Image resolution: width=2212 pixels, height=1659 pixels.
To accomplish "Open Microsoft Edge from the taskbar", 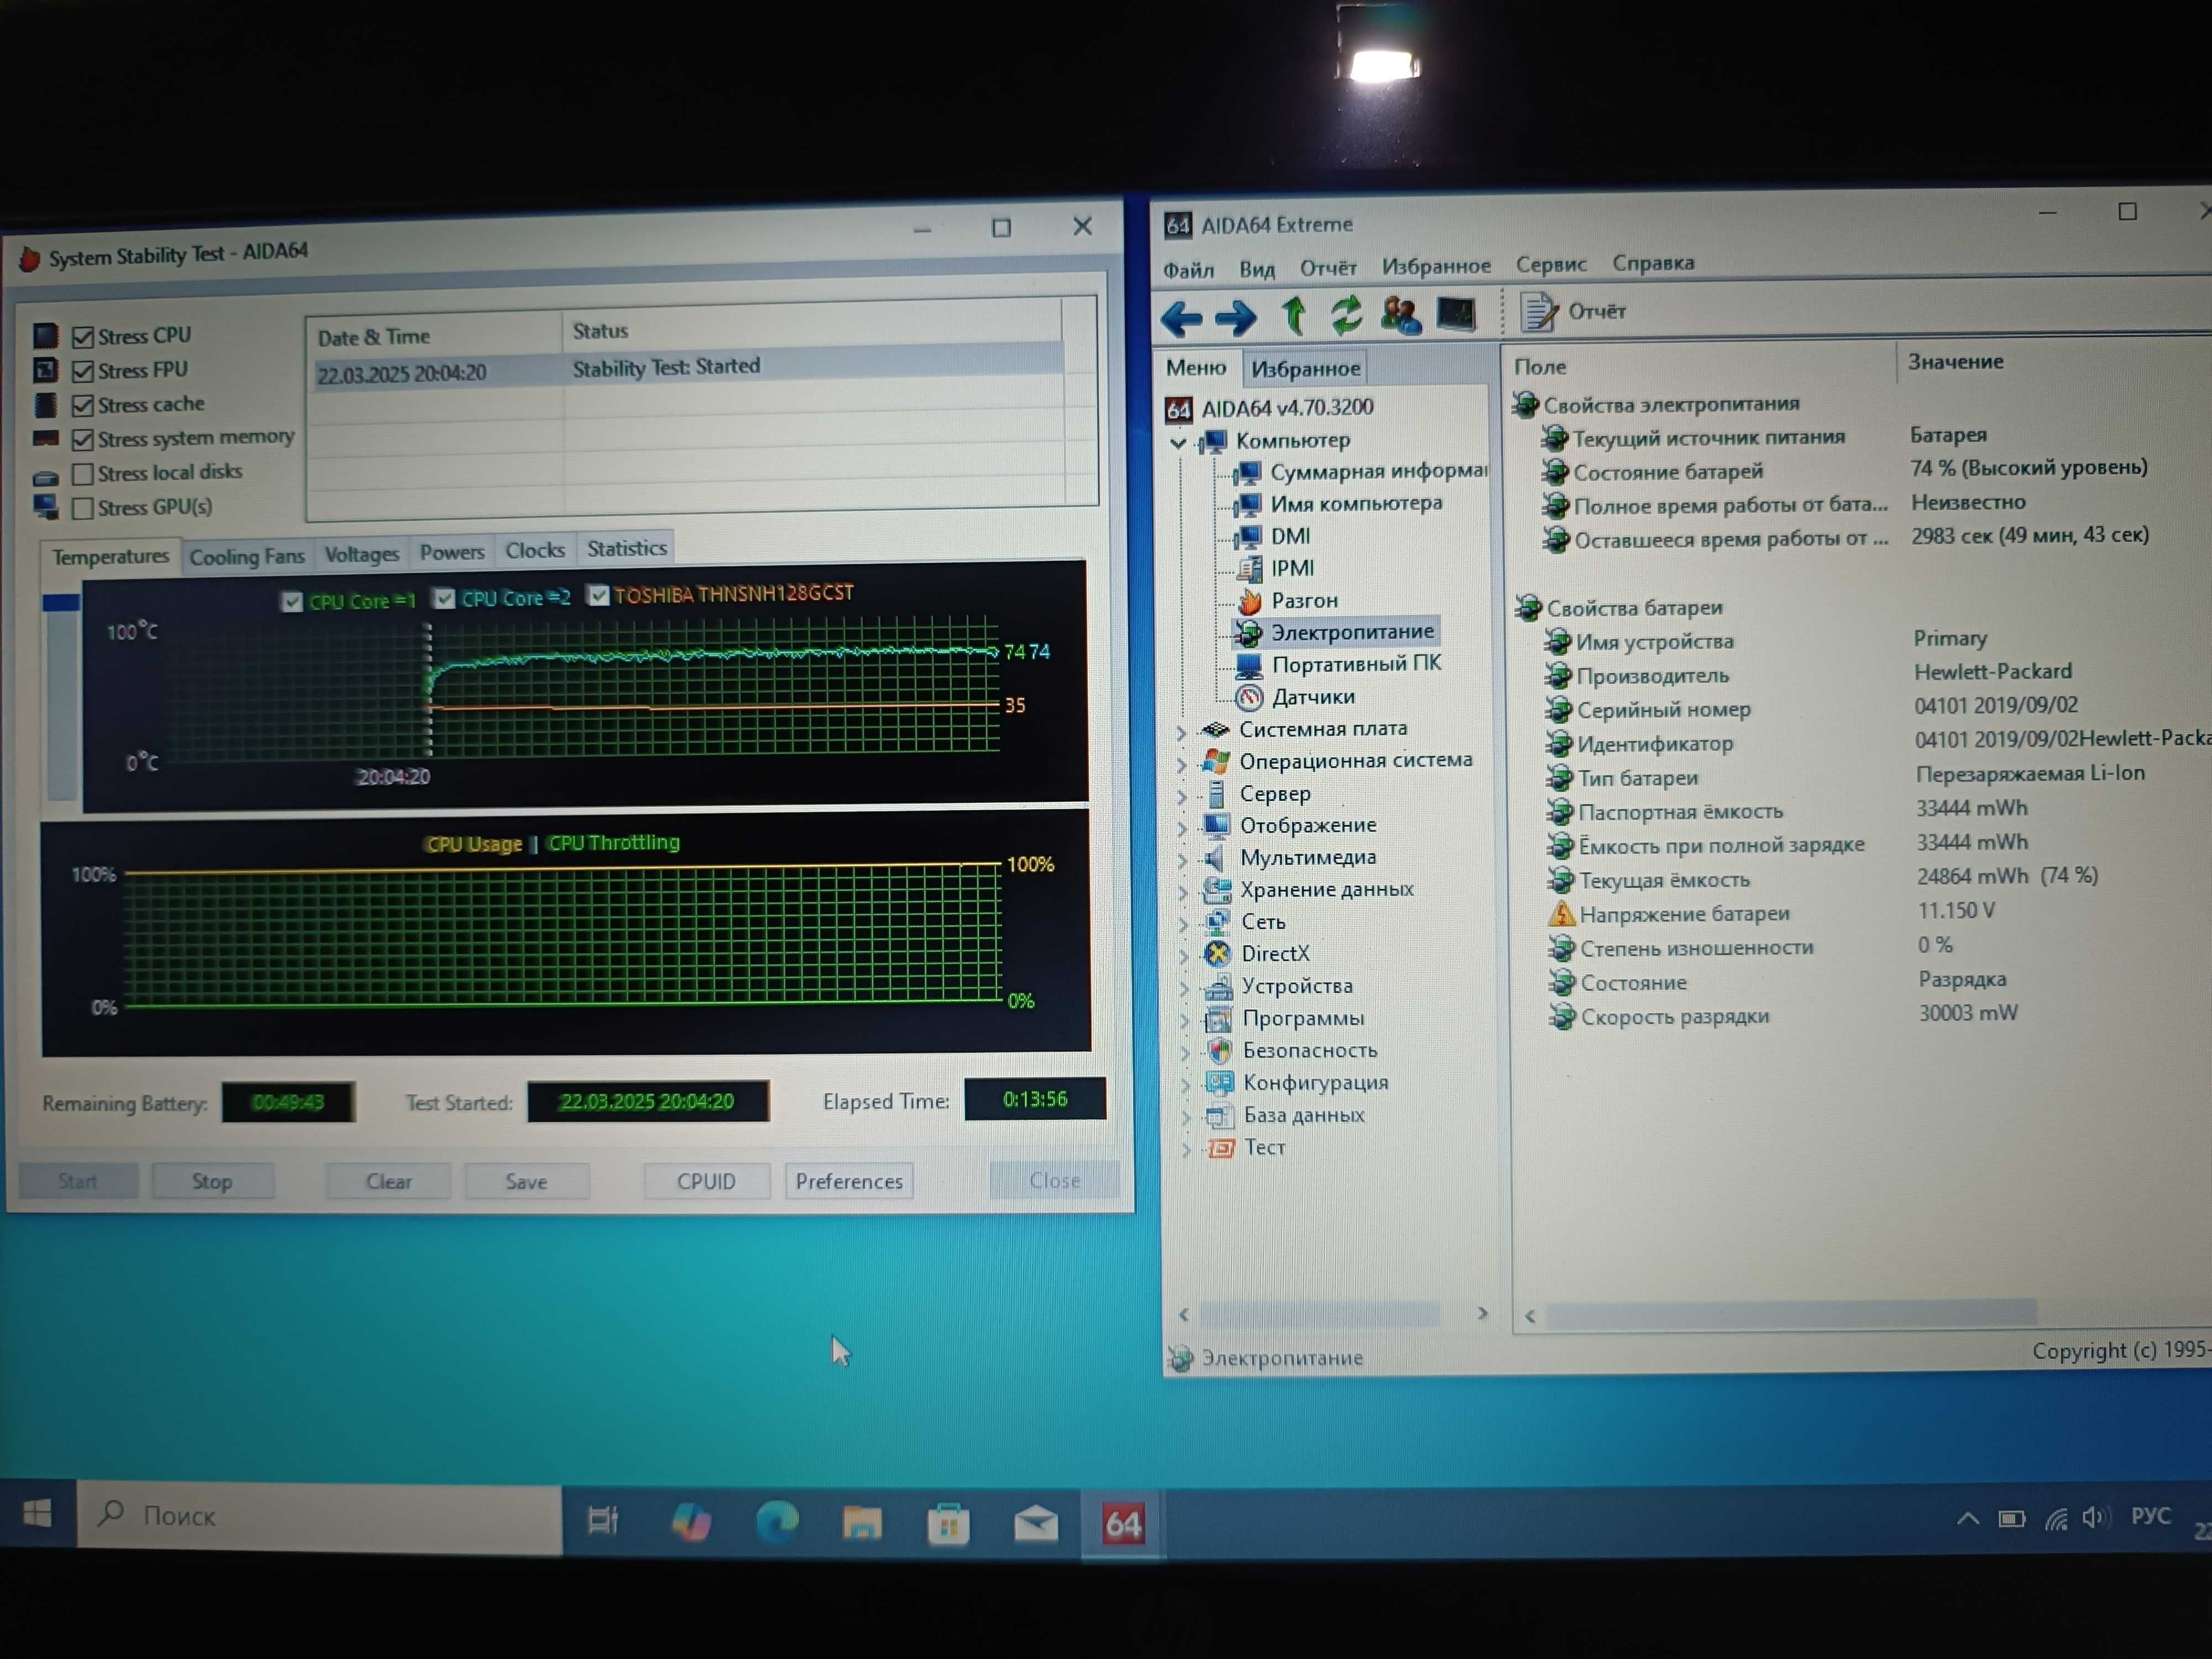I will (x=777, y=1522).
